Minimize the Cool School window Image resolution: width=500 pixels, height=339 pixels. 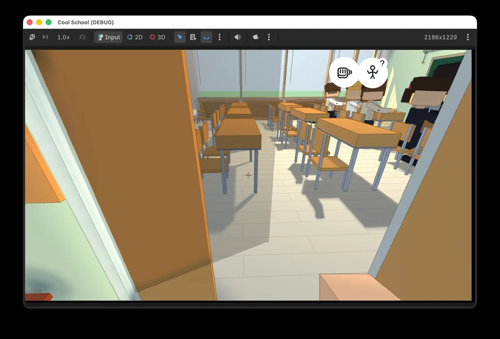pyautogui.click(x=39, y=22)
